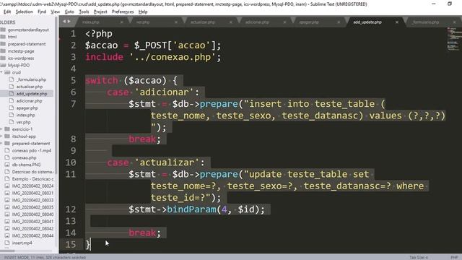Click the crud folder icon

tap(7, 72)
